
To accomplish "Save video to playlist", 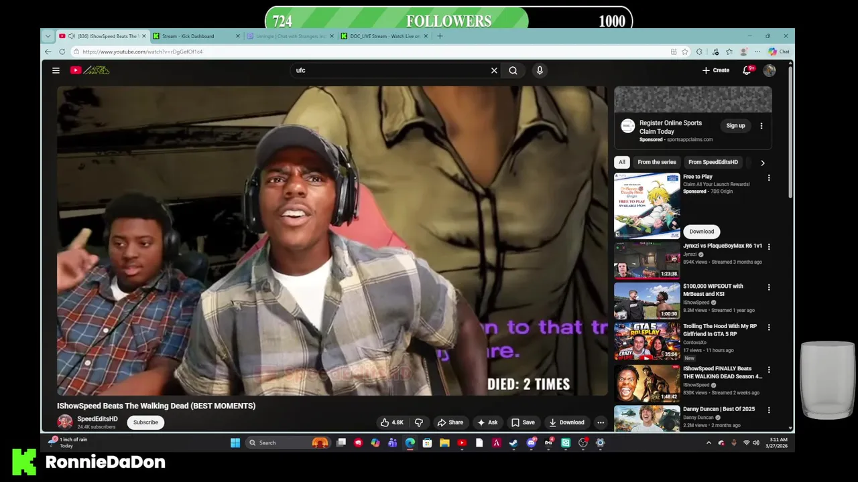I will click(523, 422).
